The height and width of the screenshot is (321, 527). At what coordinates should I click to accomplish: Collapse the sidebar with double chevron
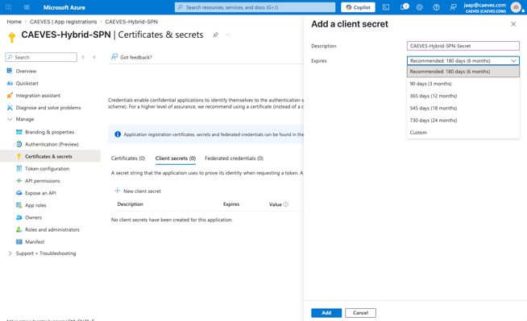point(94,57)
